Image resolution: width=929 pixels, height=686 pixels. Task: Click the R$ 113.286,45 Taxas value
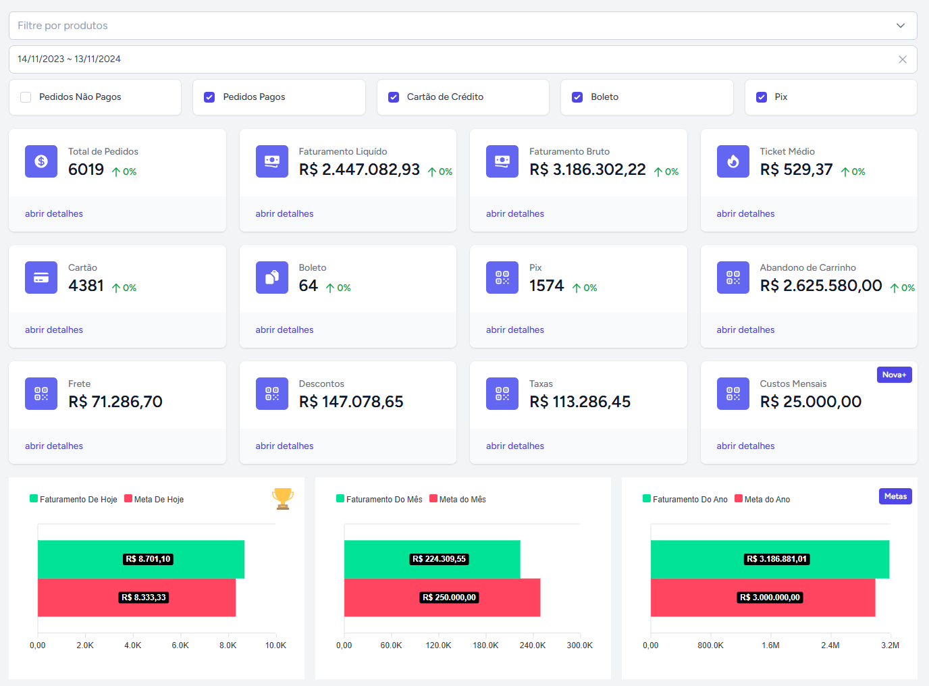point(580,402)
